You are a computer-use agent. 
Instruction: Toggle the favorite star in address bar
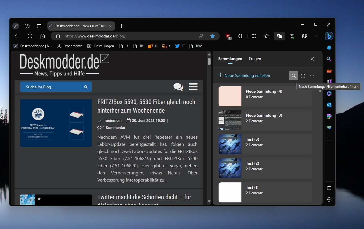213,36
